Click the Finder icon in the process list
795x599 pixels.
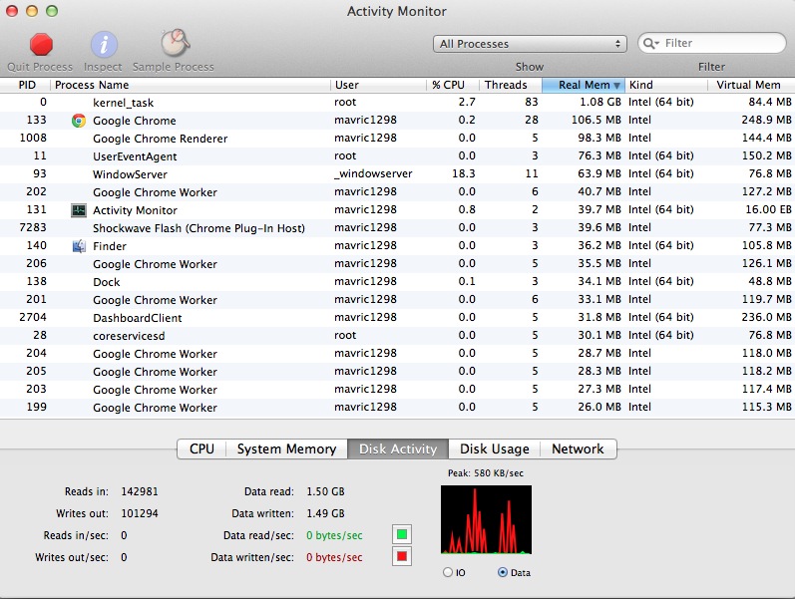coord(79,246)
